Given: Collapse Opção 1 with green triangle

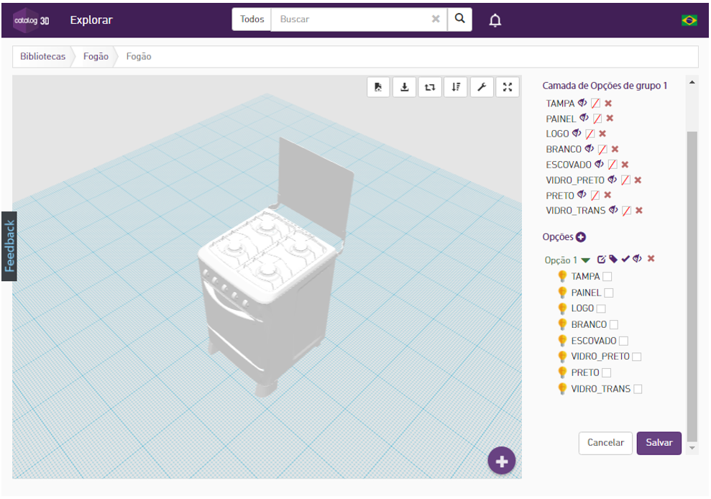Looking at the screenshot, I should pyautogui.click(x=586, y=260).
